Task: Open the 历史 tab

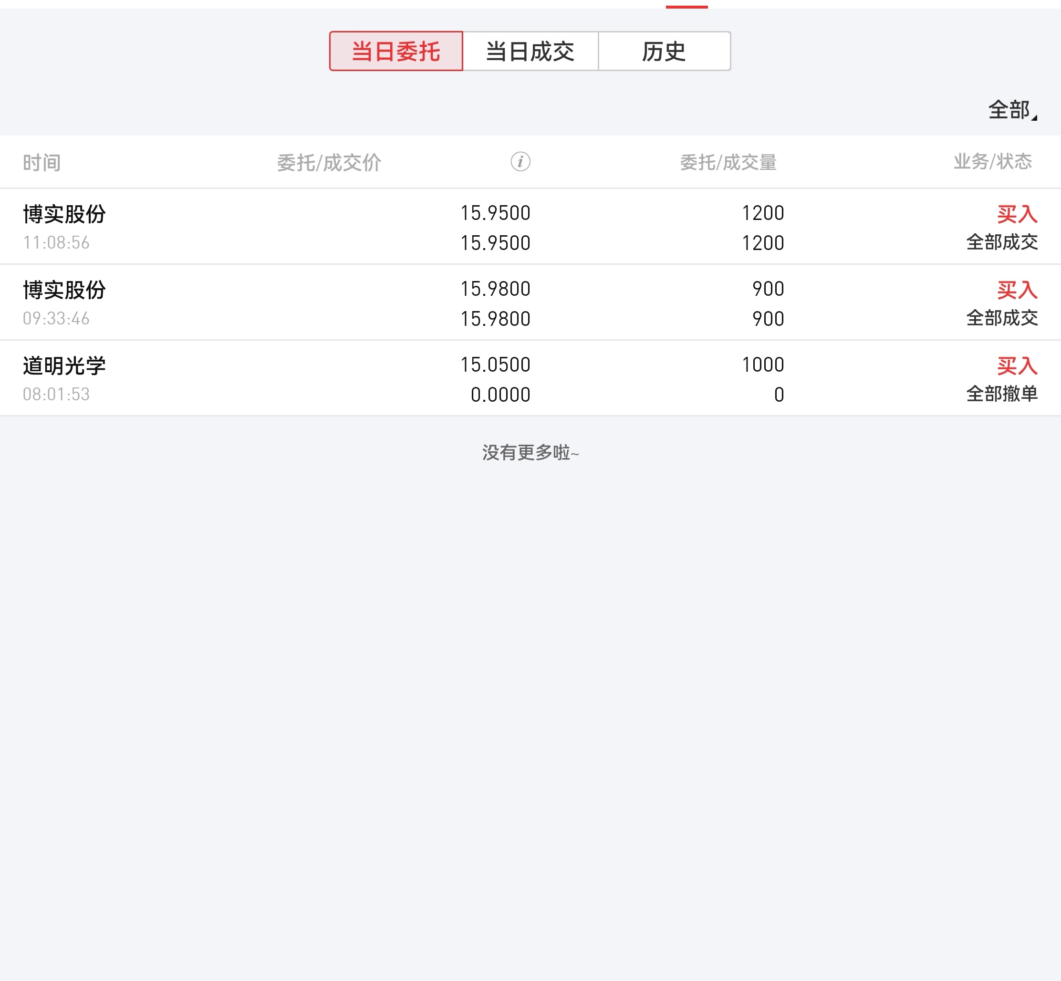Action: 664,52
